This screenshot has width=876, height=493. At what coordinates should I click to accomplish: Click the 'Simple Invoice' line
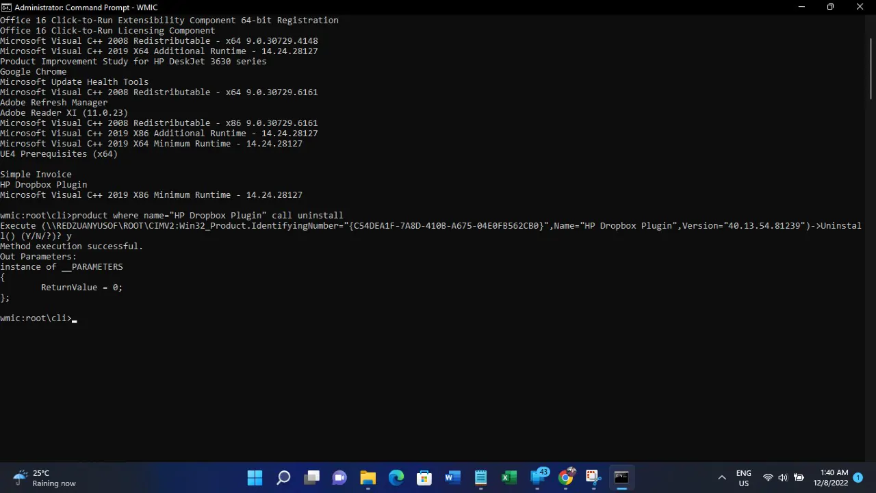click(x=36, y=175)
